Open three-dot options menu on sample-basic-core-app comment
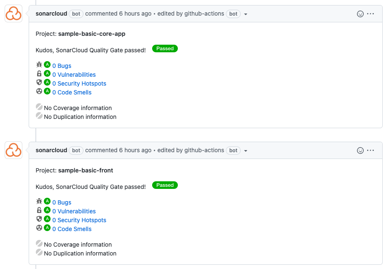This screenshot has height=269, width=389. 370,13
